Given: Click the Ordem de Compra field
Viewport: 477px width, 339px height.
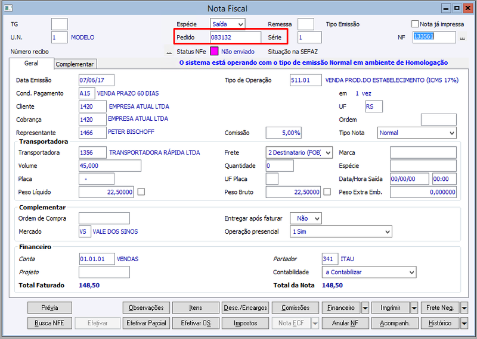Looking at the screenshot, I should click(x=104, y=218).
